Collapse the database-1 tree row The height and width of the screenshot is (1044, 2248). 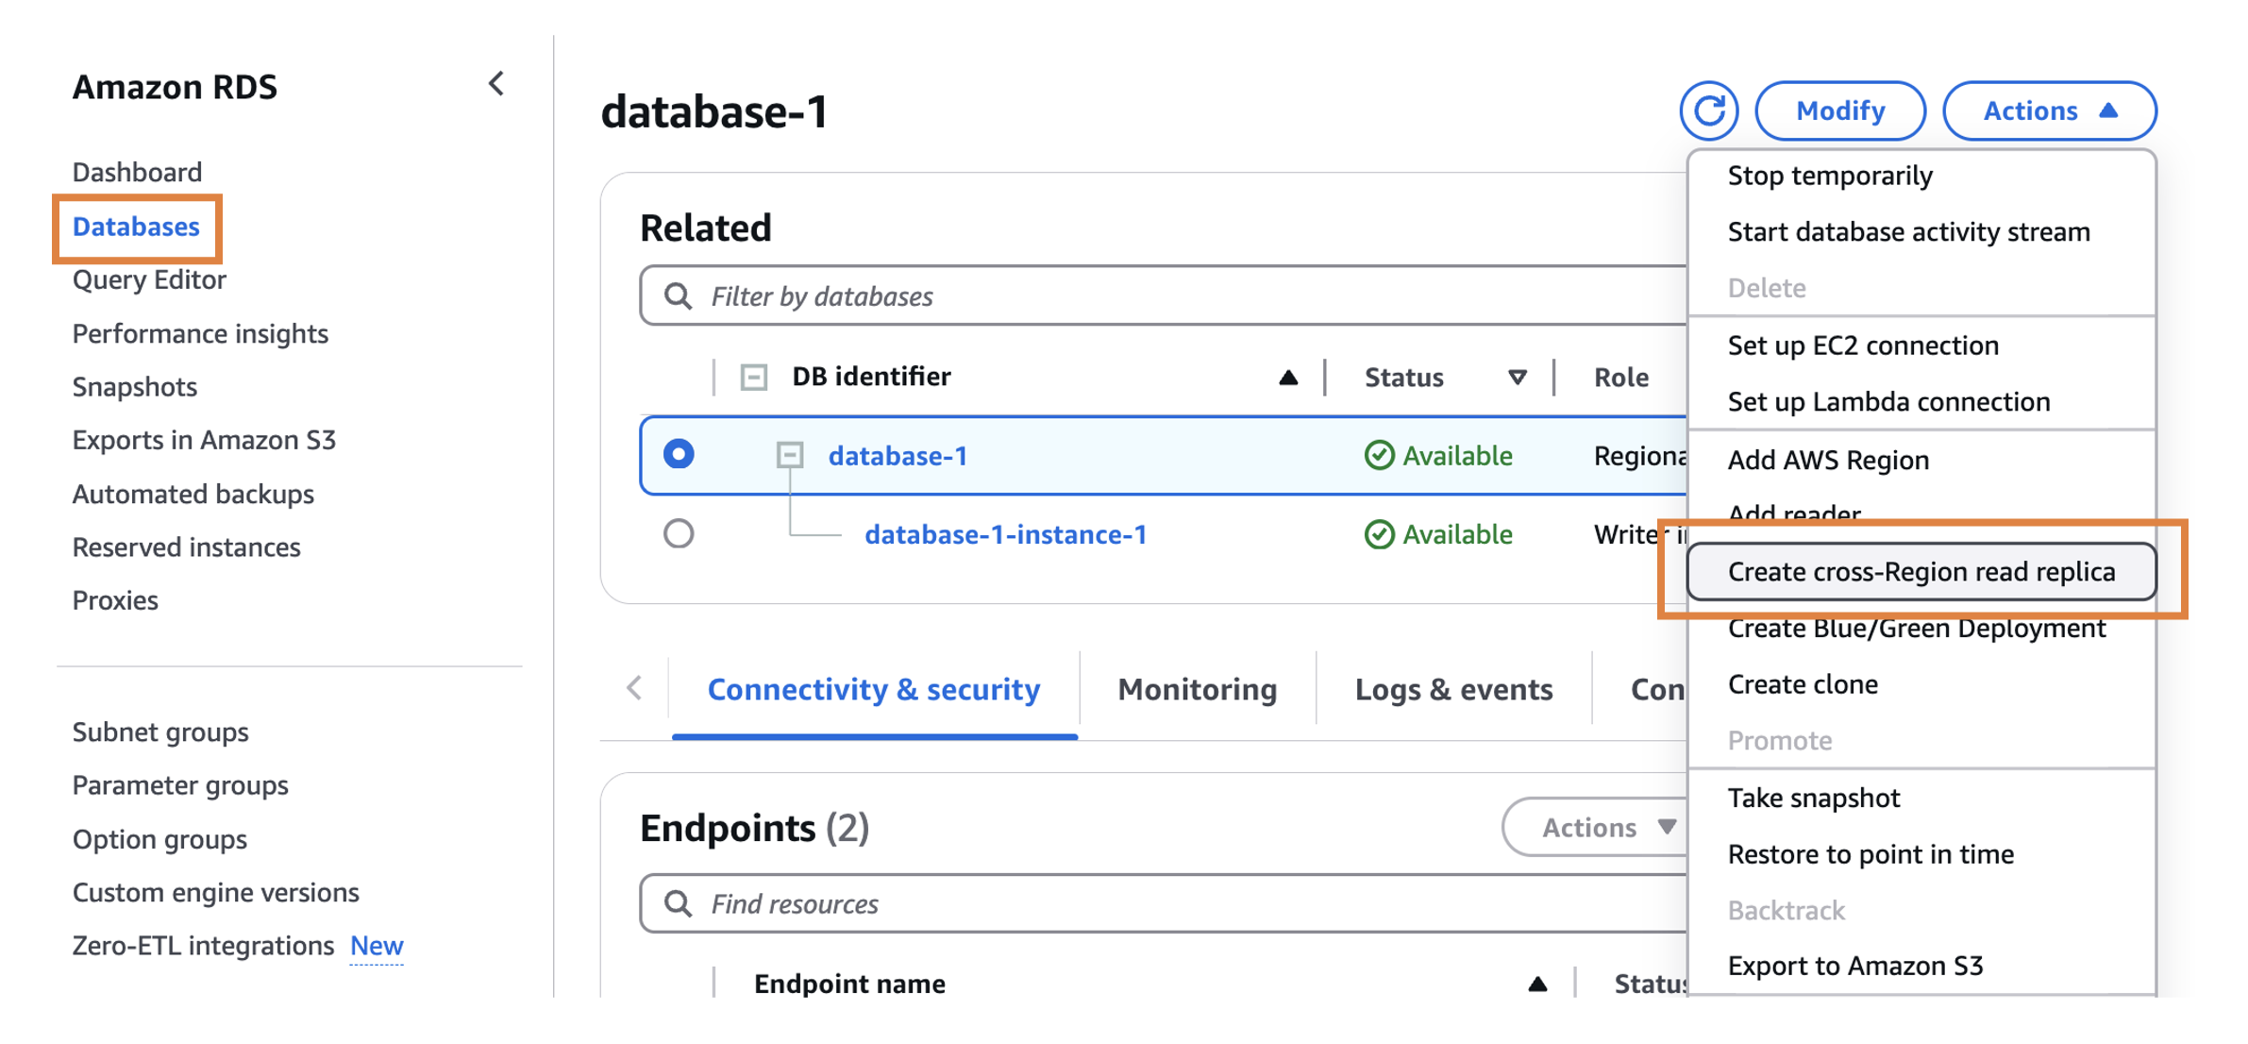(x=790, y=455)
